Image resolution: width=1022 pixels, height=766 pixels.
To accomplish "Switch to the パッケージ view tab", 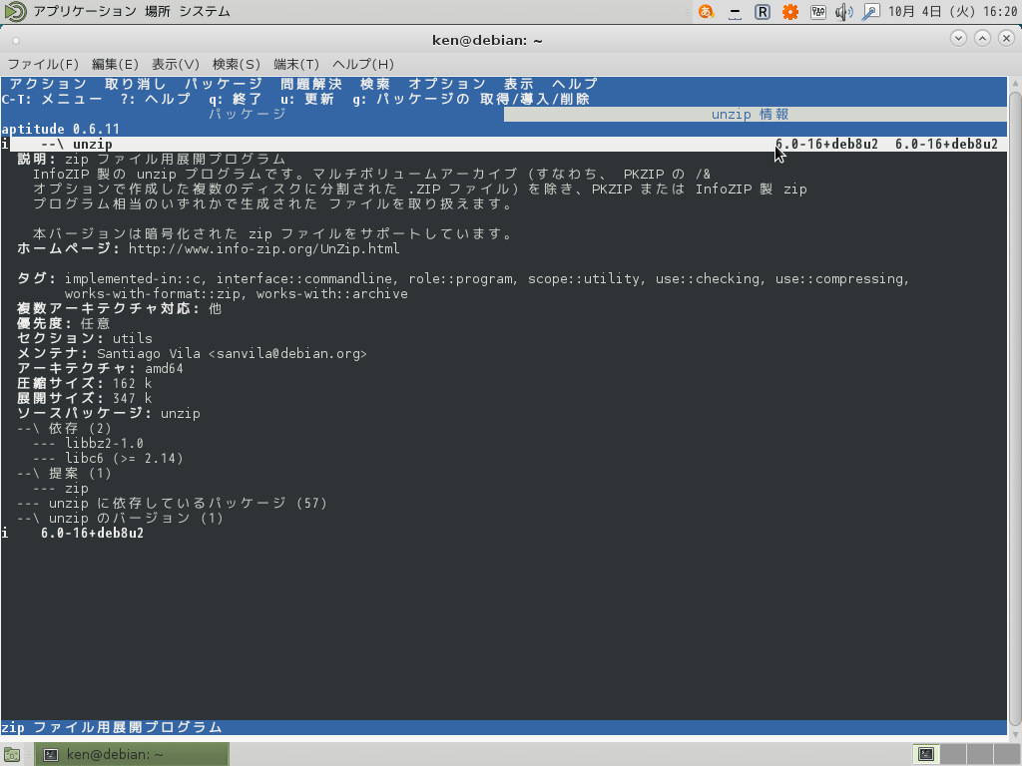I will 248,114.
